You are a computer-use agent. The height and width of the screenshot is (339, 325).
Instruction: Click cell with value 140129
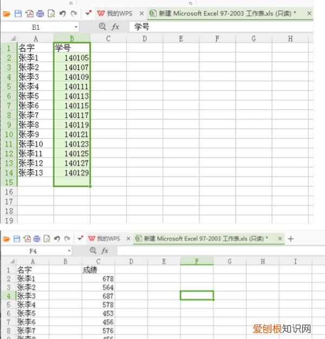[72, 173]
